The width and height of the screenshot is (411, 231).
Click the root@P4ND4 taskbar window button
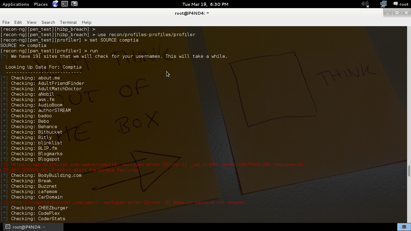click(x=26, y=227)
